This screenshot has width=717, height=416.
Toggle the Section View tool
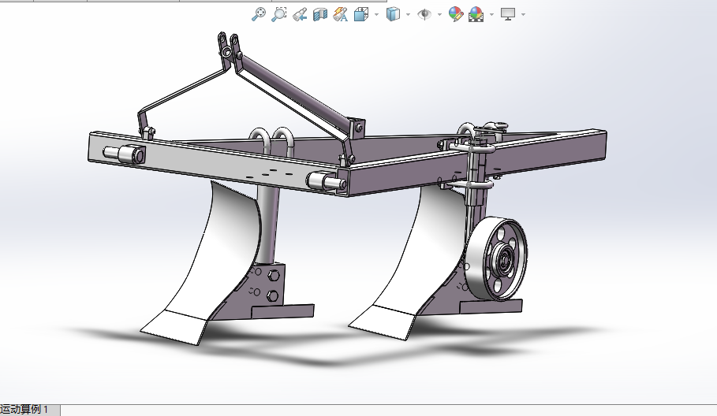point(319,14)
